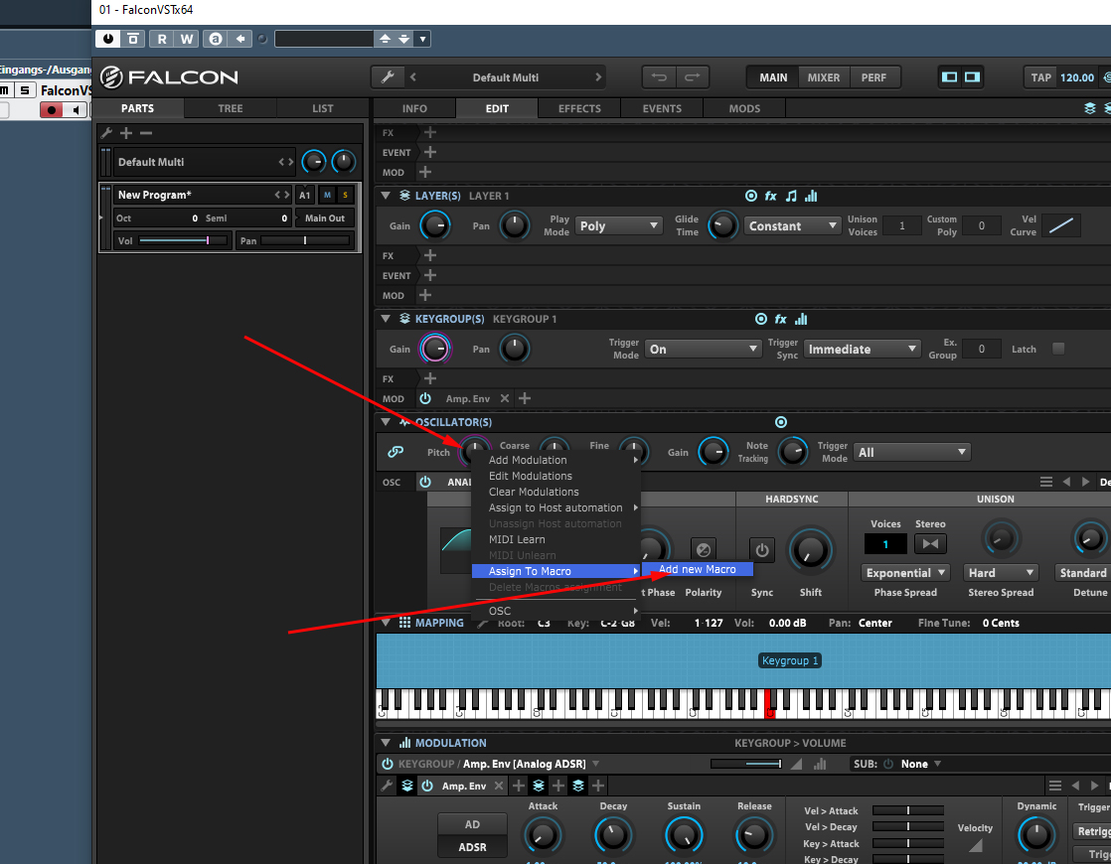The height and width of the screenshot is (864, 1111).
Task: Switch to the MODS tab
Action: point(744,108)
